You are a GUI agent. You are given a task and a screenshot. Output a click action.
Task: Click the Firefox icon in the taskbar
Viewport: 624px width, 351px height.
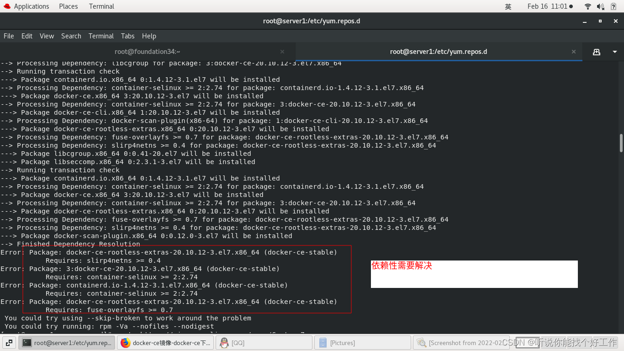click(125, 343)
